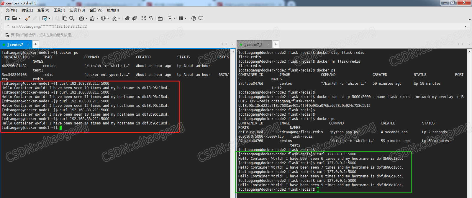
Task: Click the 'cdtaogang/flask-redis' image name text
Action: point(301,132)
